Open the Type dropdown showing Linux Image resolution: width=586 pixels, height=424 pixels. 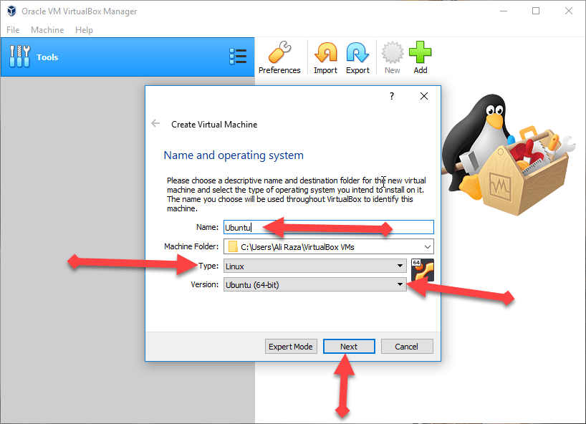(400, 266)
